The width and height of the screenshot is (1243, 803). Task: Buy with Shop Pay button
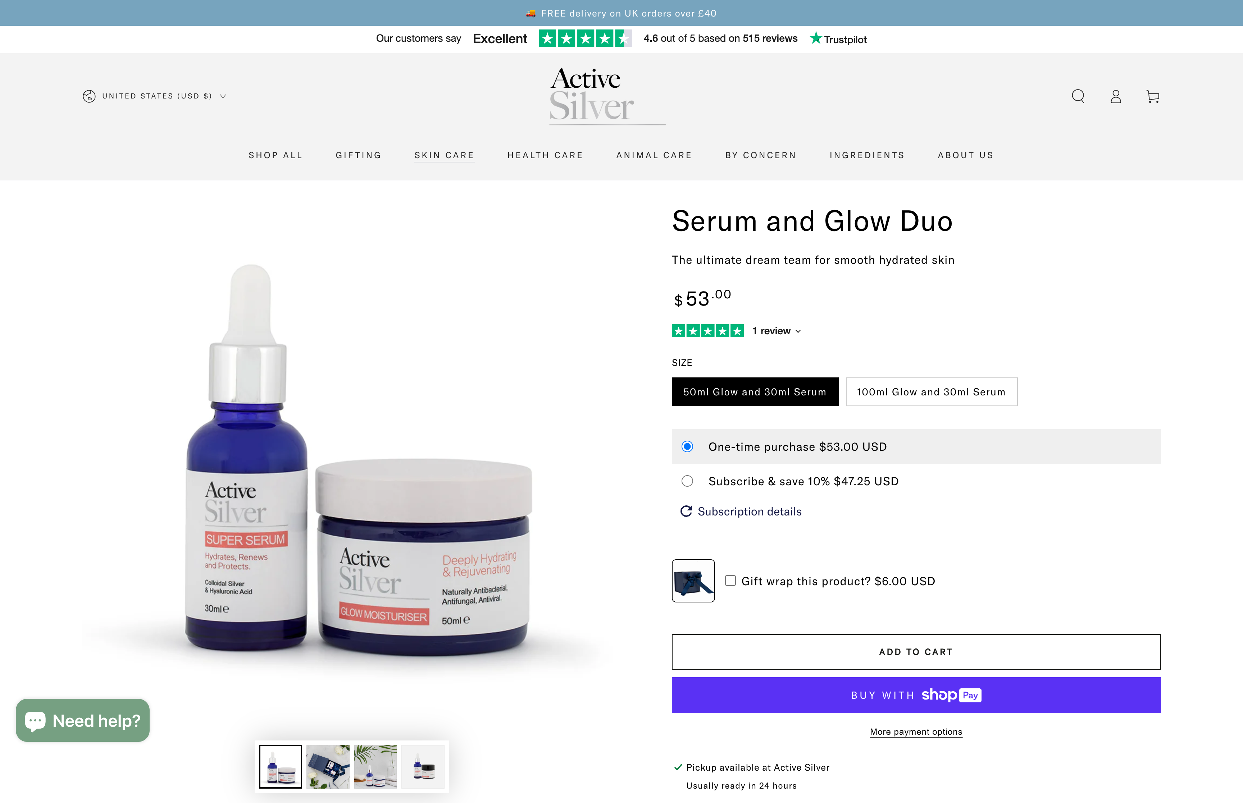coord(915,695)
